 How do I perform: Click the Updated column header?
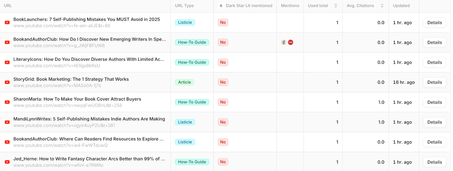point(401,6)
